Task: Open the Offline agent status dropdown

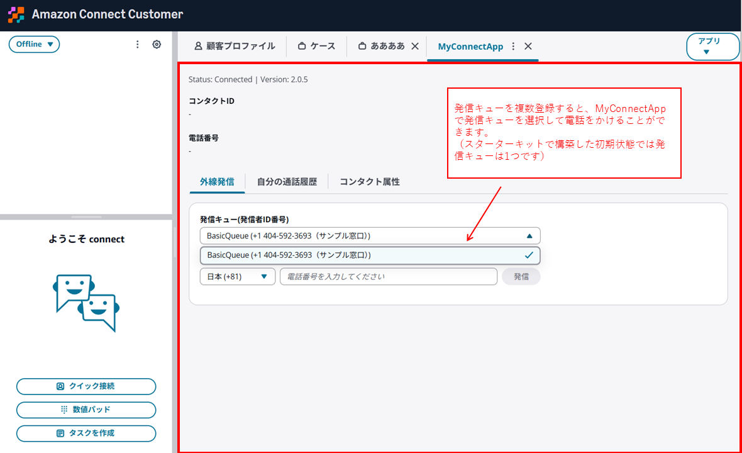Action: pos(34,44)
